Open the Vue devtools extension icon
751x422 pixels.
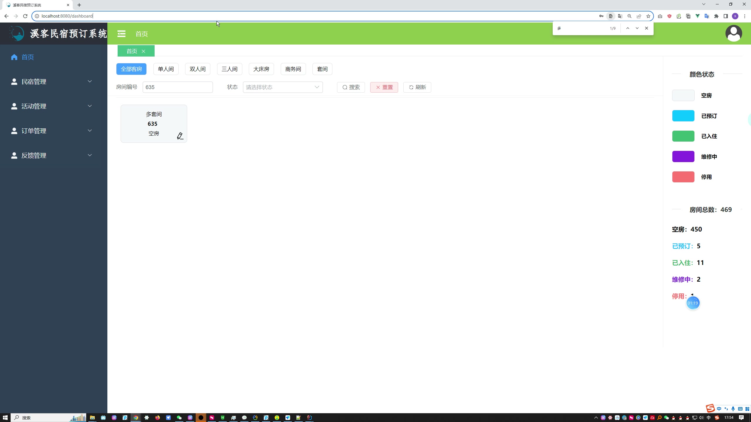pos(697,16)
